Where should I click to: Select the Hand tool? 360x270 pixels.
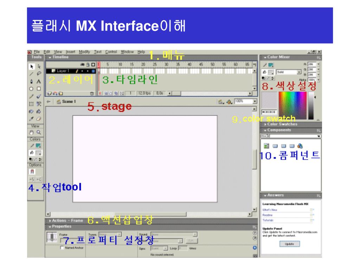31,133
